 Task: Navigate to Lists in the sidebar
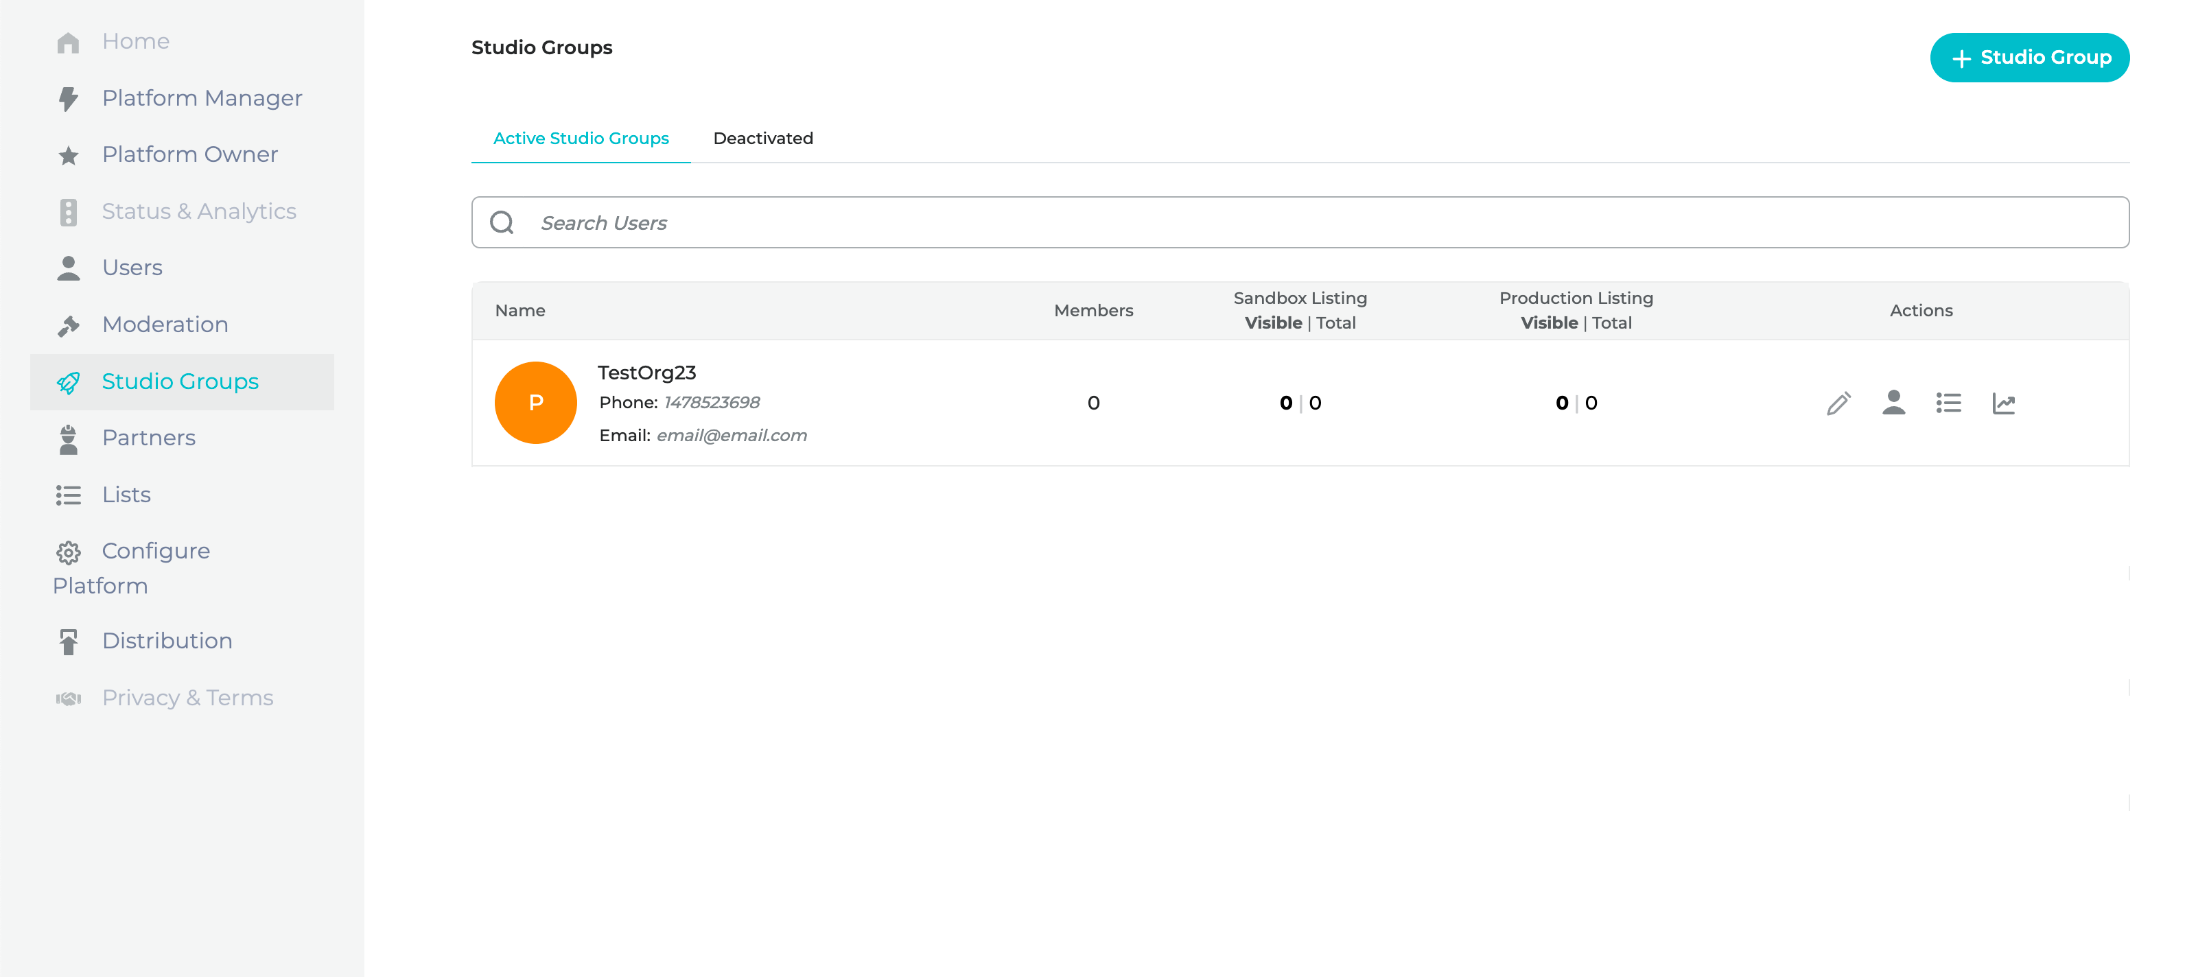[126, 495]
